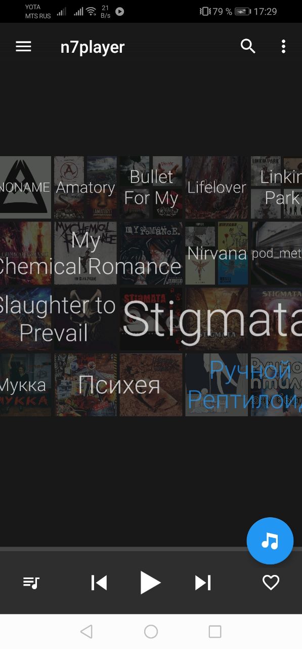Tap the blue music note floating button
Image resolution: width=302 pixels, height=649 pixels.
tap(270, 540)
